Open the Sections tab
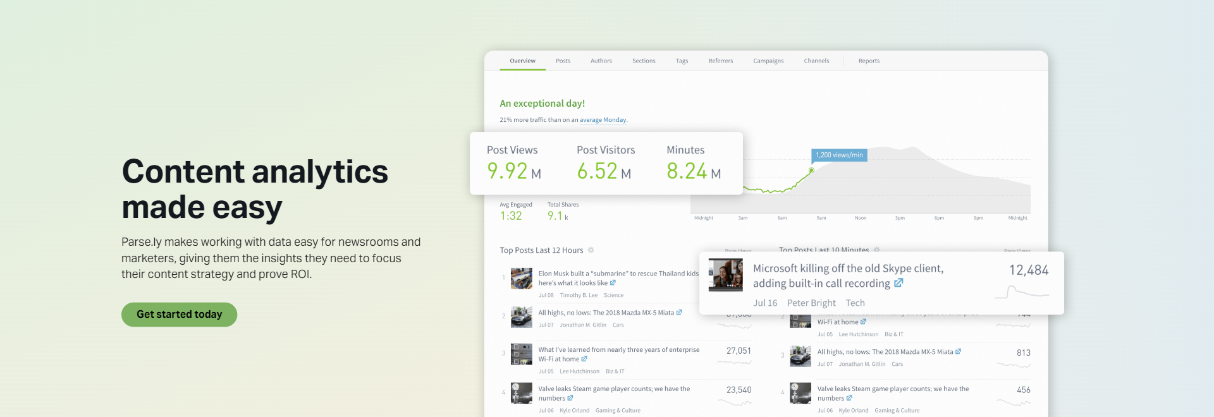This screenshot has height=417, width=1214. (x=644, y=61)
